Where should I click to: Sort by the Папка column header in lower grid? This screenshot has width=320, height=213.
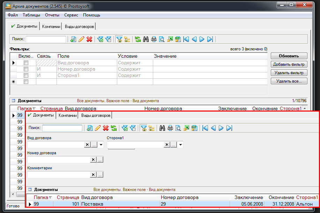click(41, 198)
